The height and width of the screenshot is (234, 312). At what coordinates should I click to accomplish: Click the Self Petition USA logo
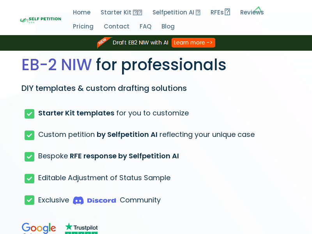coord(41,20)
